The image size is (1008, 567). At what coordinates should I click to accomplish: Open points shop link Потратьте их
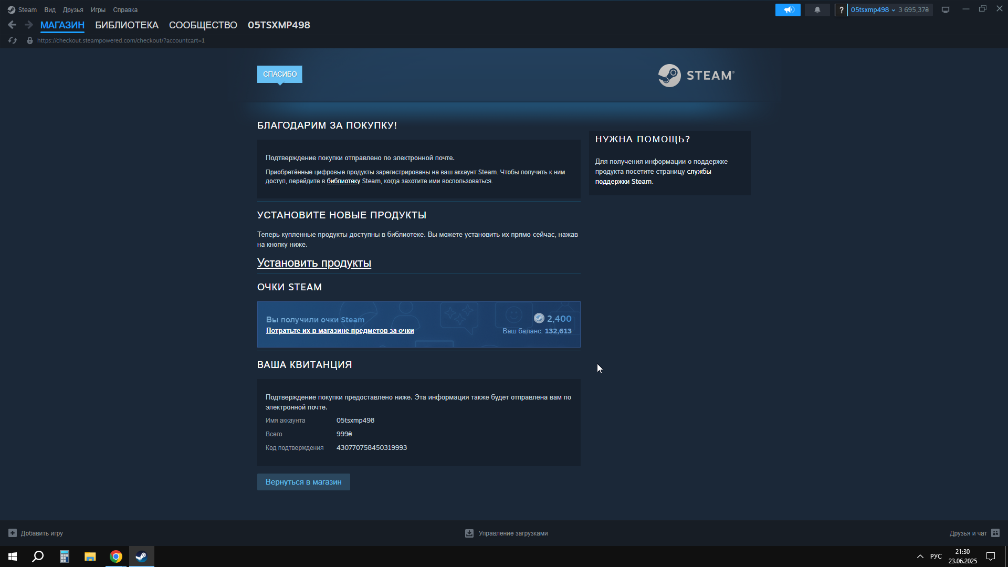pos(340,331)
